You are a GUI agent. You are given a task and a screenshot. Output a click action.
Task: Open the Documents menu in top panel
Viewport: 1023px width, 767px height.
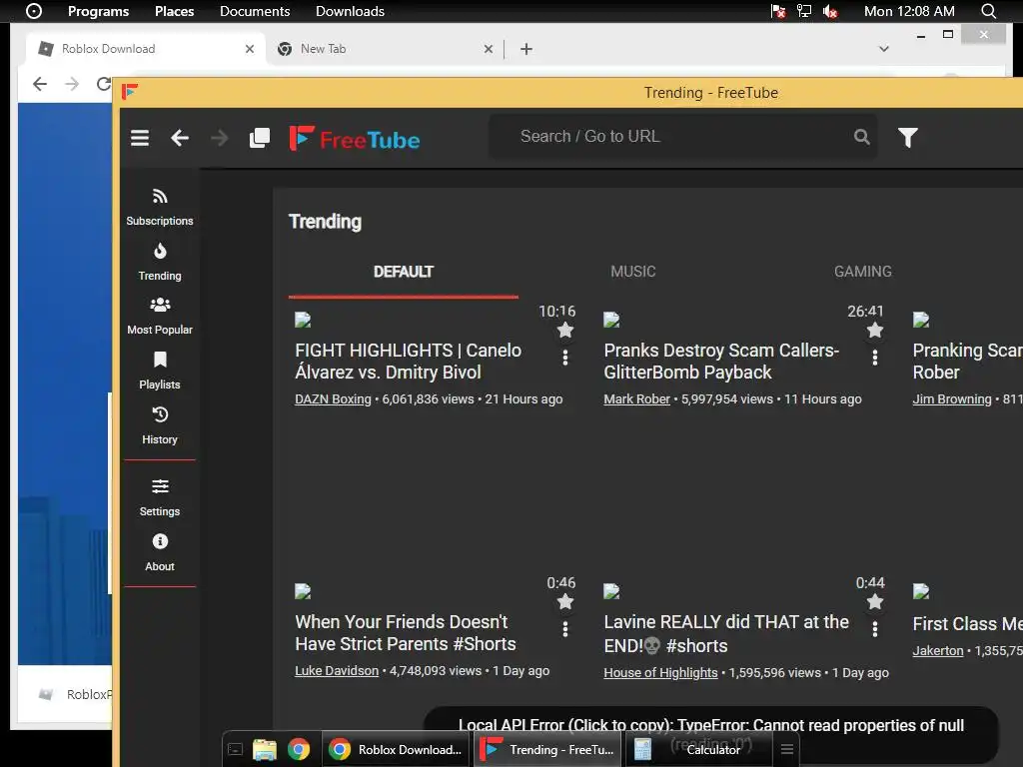coord(255,11)
